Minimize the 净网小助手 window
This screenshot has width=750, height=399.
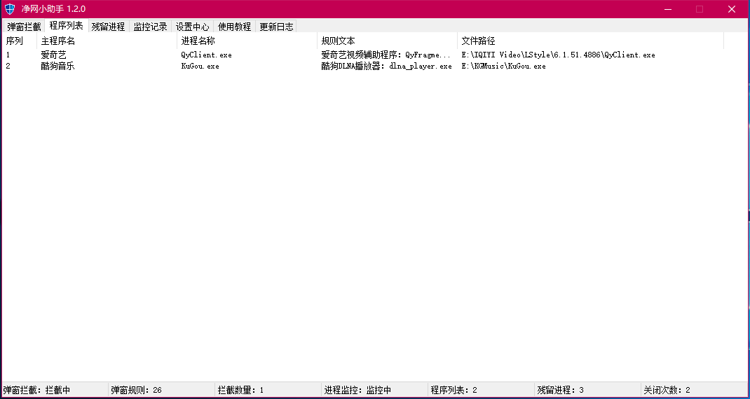pyautogui.click(x=667, y=9)
